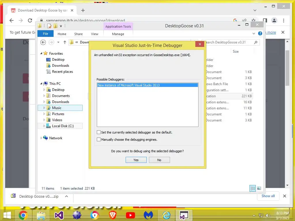
Task: Click the 'more' link in the info bar
Action: click(x=271, y=32)
